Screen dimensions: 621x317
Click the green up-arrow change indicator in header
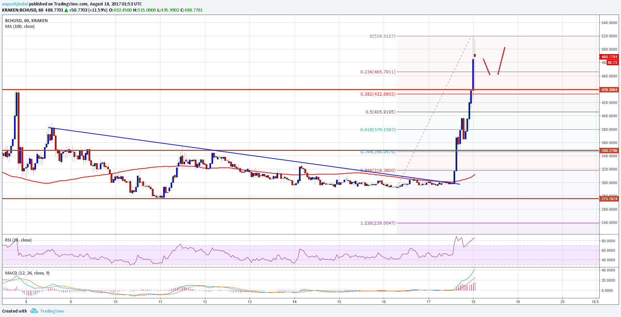click(66, 10)
